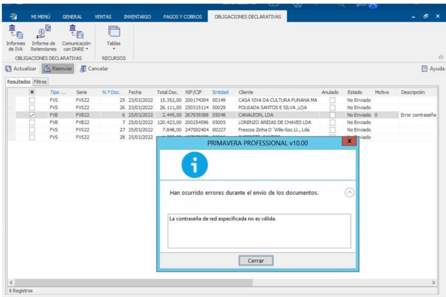Click the error message text box
446x297 pixels.
click(258, 231)
